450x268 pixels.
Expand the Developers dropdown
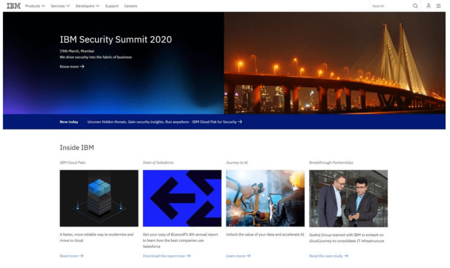[87, 6]
